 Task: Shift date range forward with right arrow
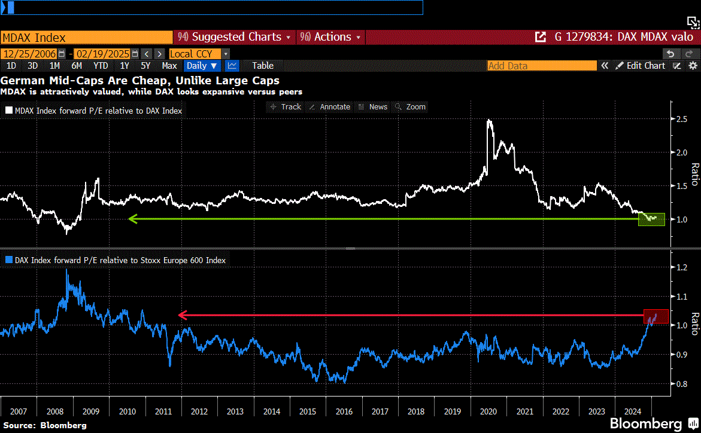coord(160,54)
